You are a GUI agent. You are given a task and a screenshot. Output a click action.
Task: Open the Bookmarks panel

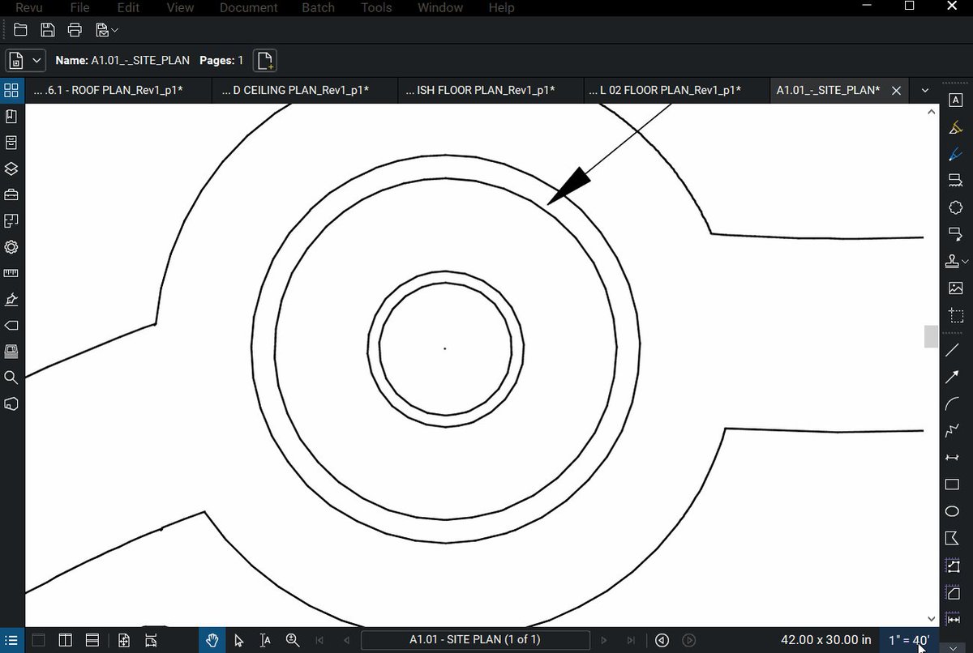11,117
